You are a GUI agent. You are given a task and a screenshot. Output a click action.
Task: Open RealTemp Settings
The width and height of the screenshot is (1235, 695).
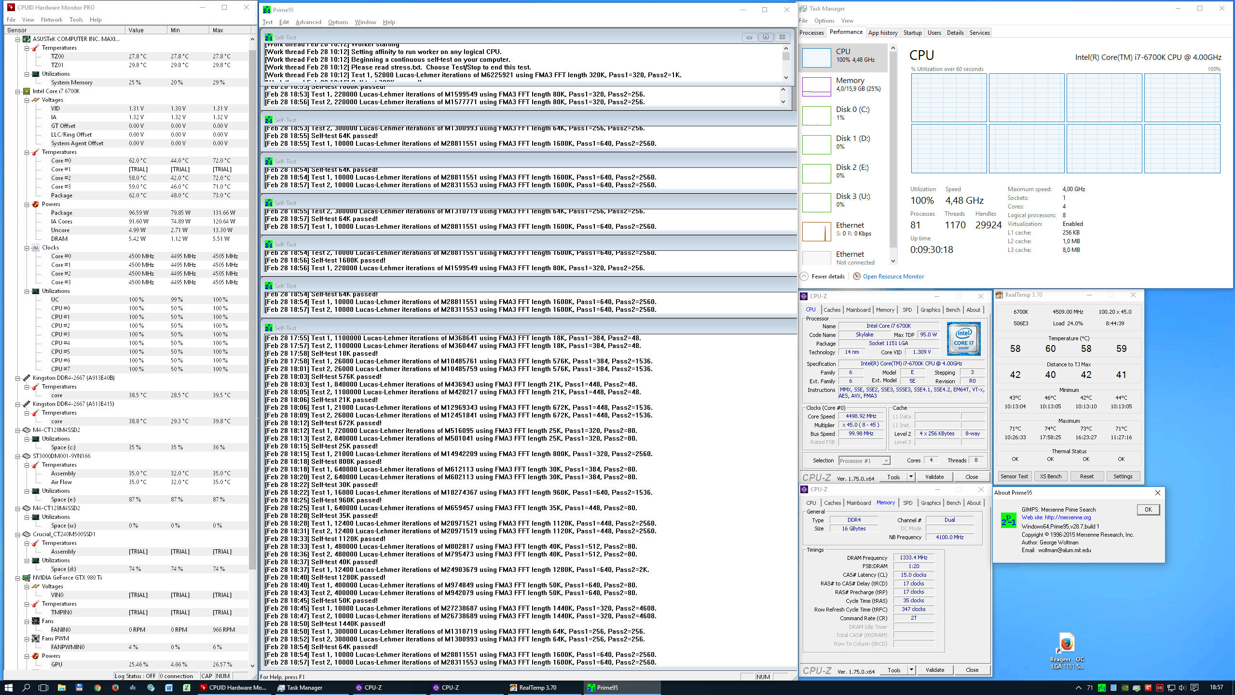tap(1123, 476)
